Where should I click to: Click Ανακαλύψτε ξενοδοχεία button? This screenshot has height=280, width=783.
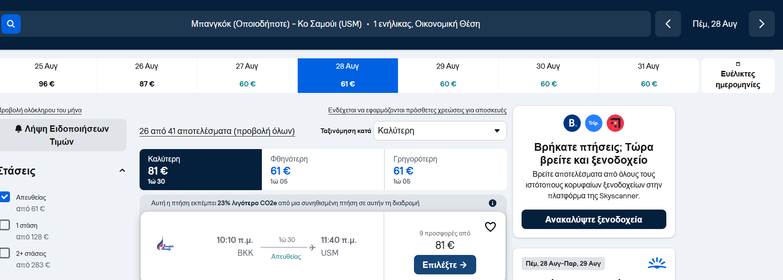[x=594, y=219]
